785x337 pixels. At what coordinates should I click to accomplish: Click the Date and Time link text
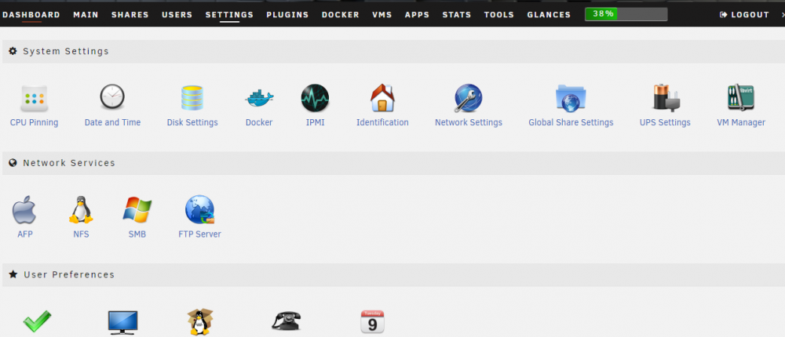click(x=112, y=122)
